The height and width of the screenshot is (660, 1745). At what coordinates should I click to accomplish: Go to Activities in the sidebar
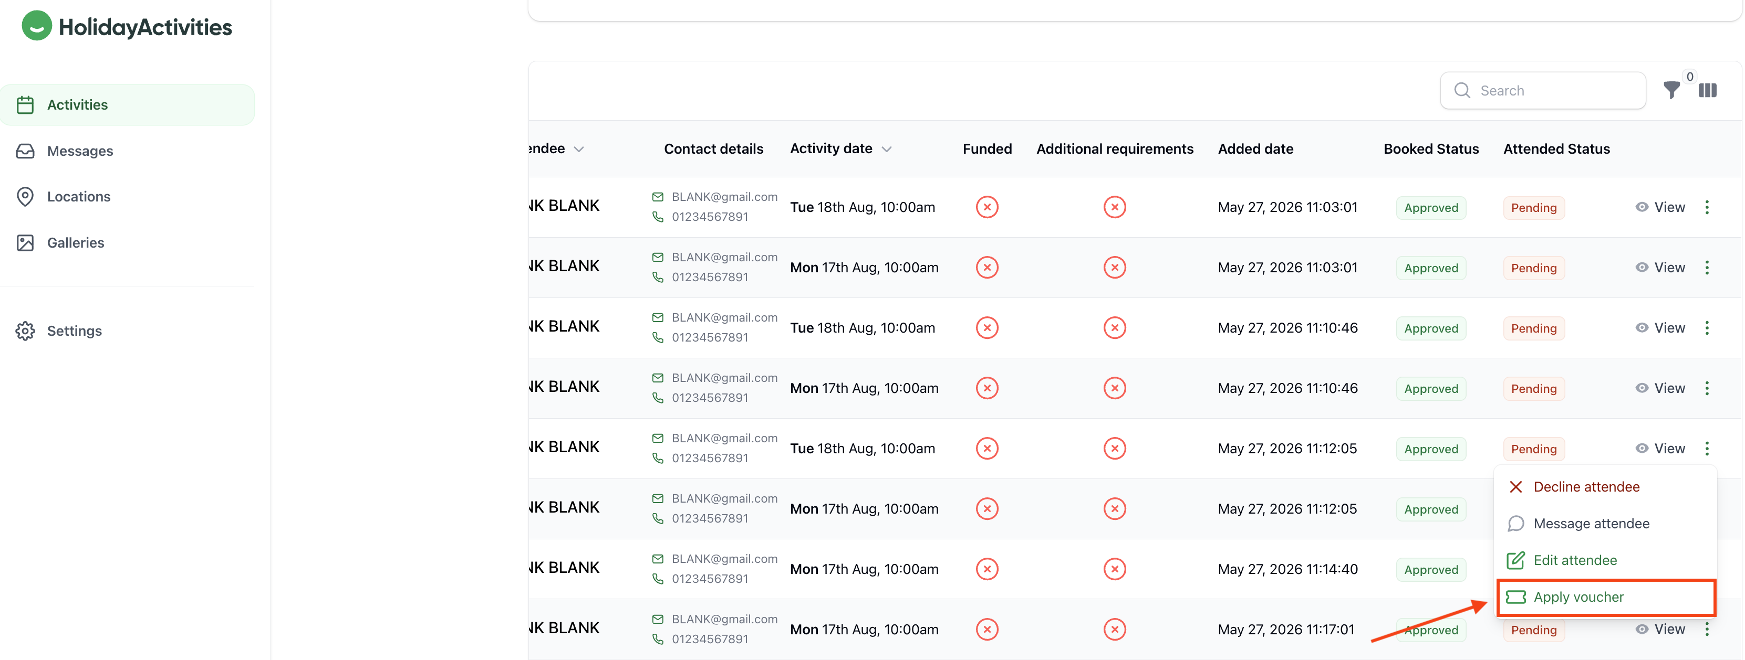pyautogui.click(x=127, y=105)
